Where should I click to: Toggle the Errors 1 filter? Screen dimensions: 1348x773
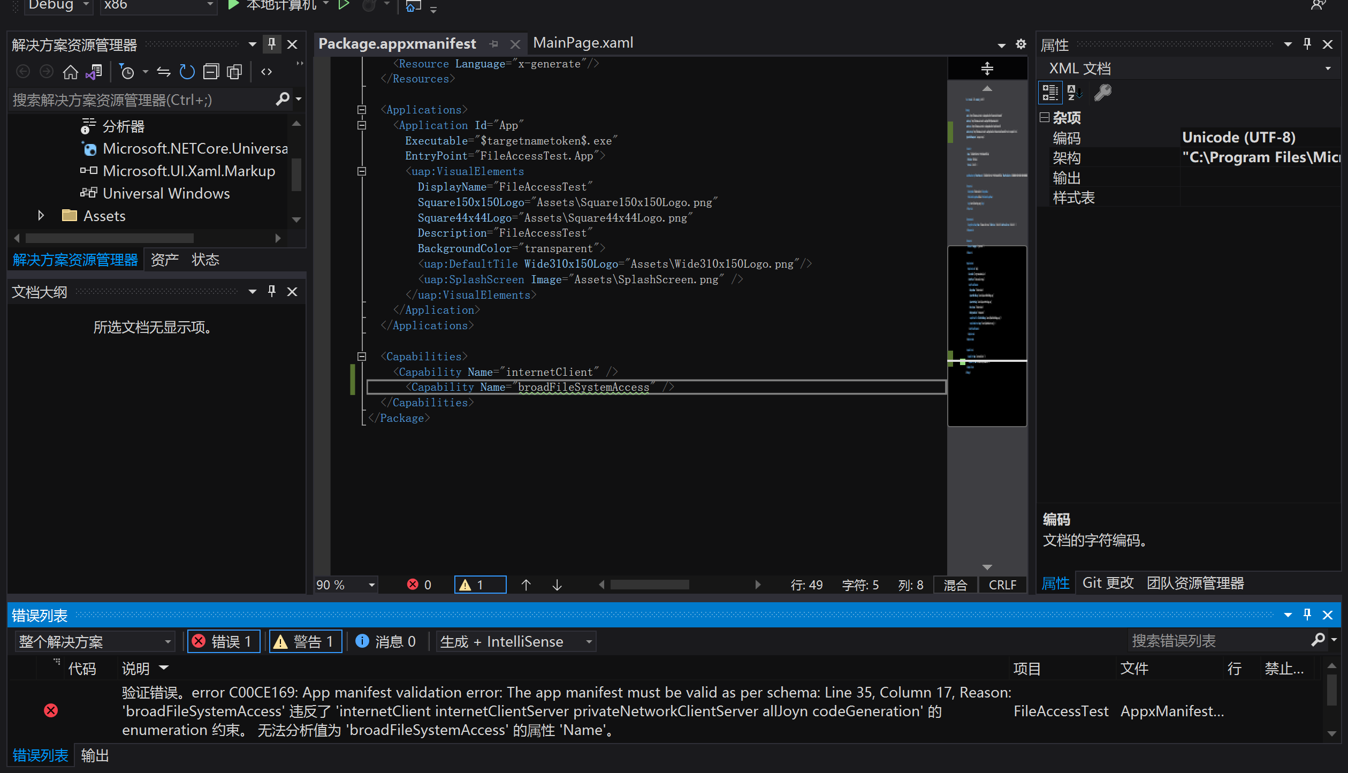[x=223, y=641]
